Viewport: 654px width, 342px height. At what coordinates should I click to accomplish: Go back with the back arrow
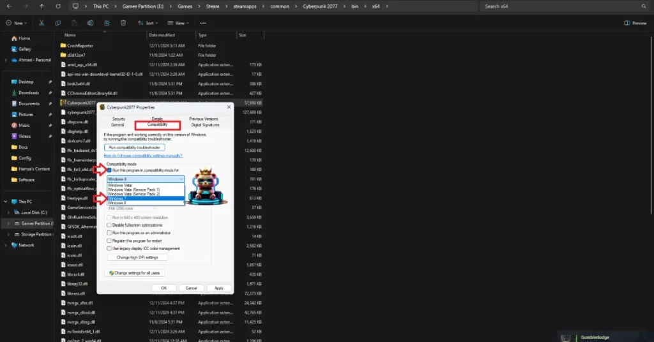click(x=9, y=6)
